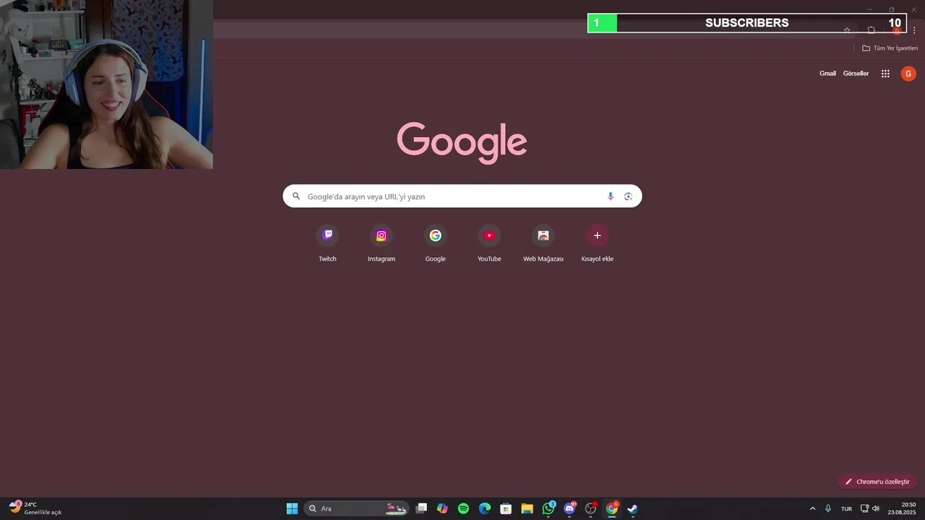Open the Google shortcut tile
925x520 pixels.
click(x=435, y=244)
